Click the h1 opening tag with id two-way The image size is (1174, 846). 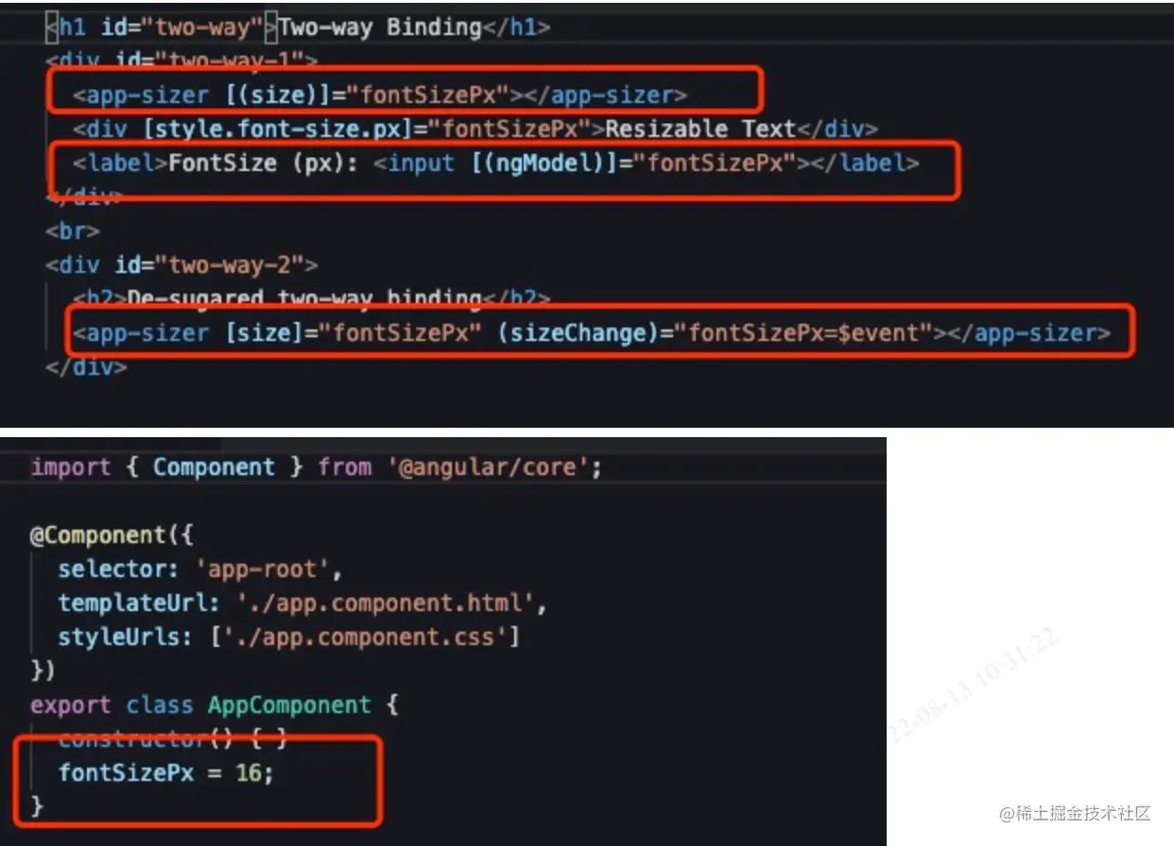(x=157, y=27)
